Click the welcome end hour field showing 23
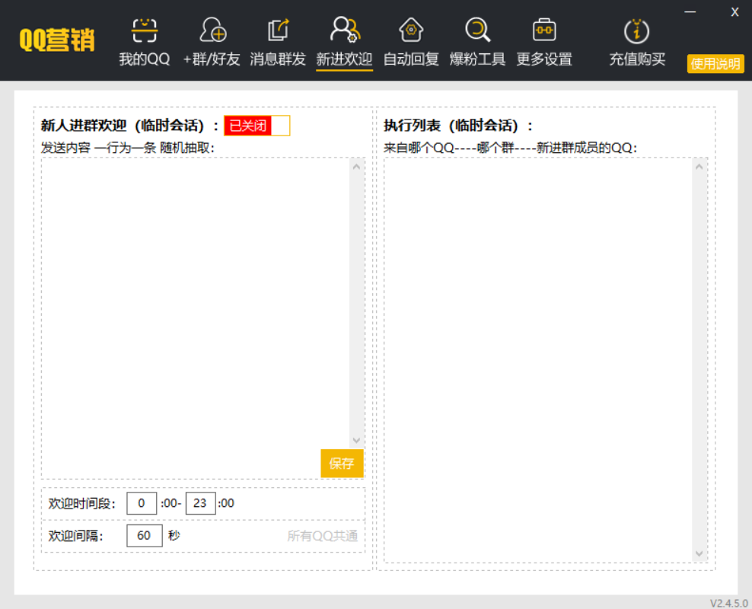Image resolution: width=752 pixels, height=609 pixels. click(200, 503)
